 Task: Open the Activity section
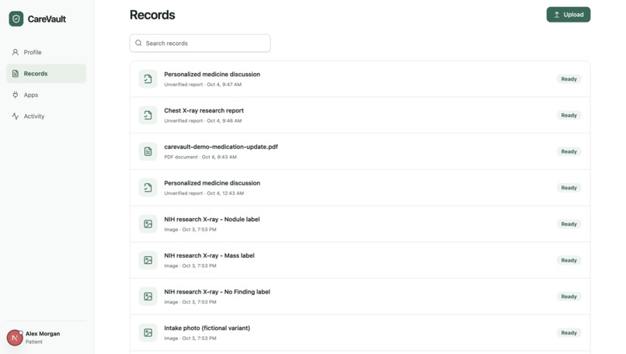[x=47, y=116]
